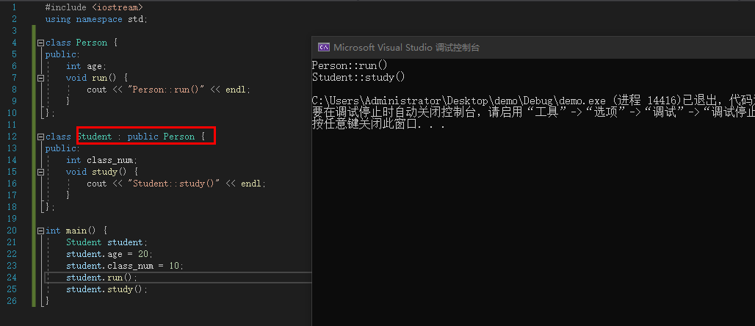Viewport: 755px width, 326px height.
Task: Click line number 12 in the gutter
Action: 12,137
